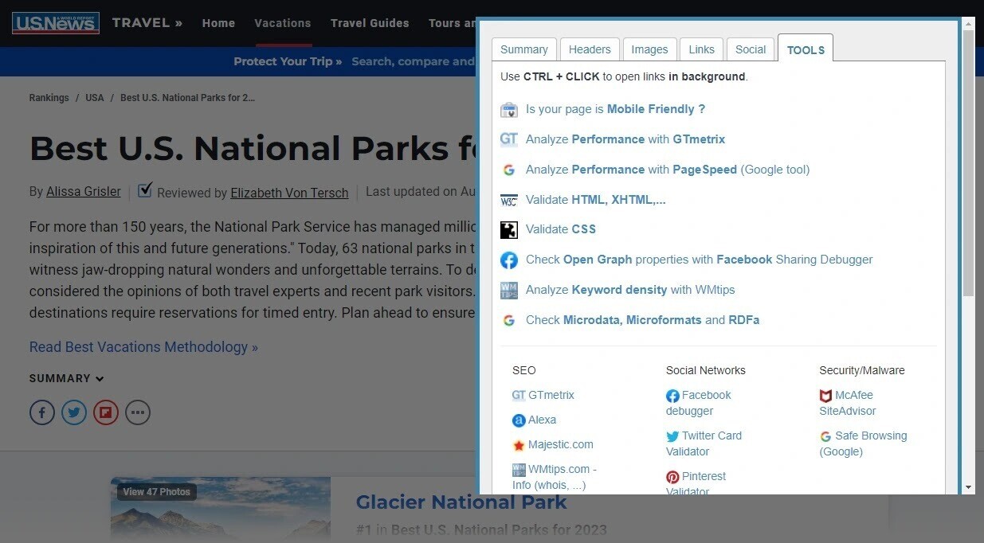This screenshot has width=984, height=543.
Task: Open Majestic.com link text
Action: 561,445
